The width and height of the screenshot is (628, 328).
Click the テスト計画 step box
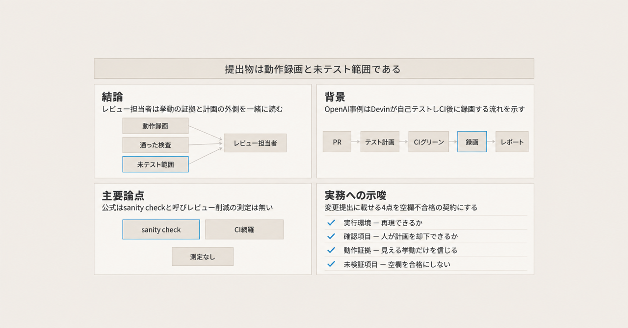coord(380,141)
